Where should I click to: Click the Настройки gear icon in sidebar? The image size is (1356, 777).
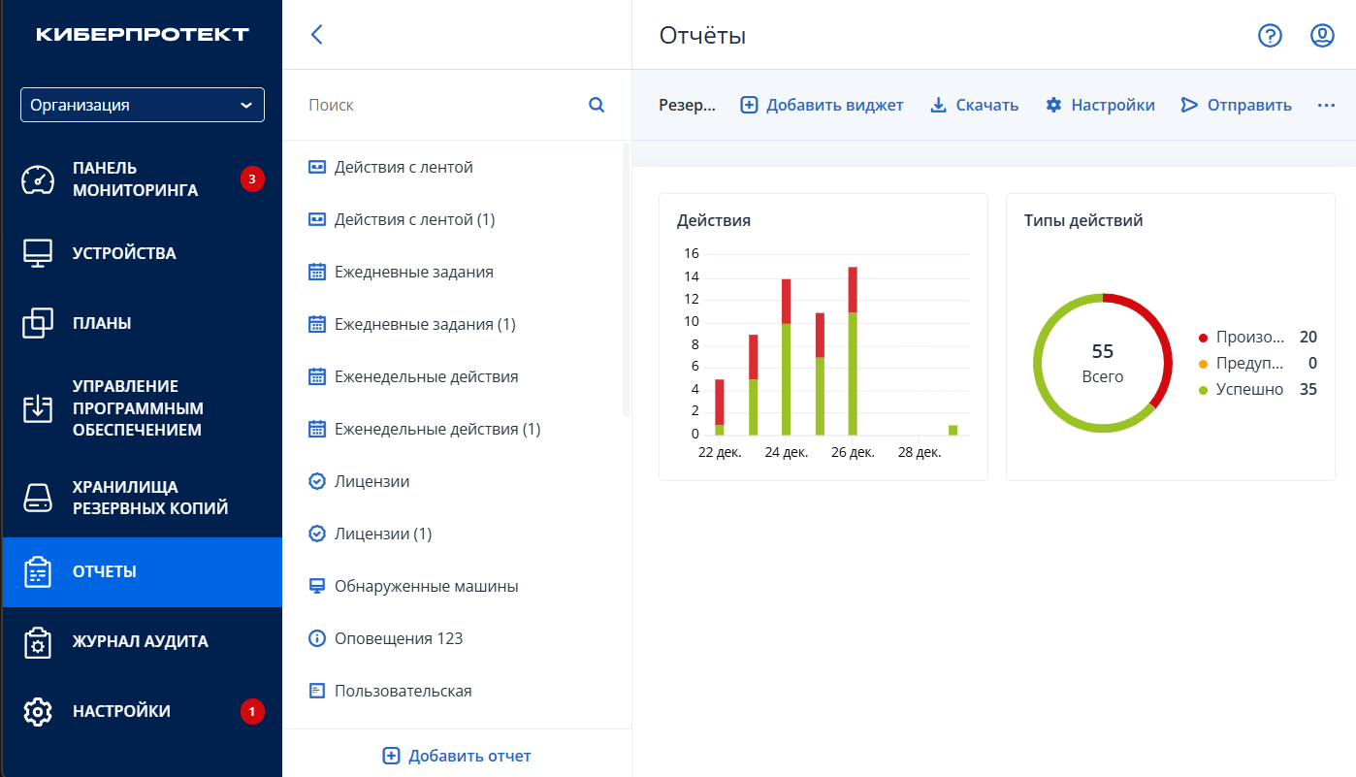point(38,712)
